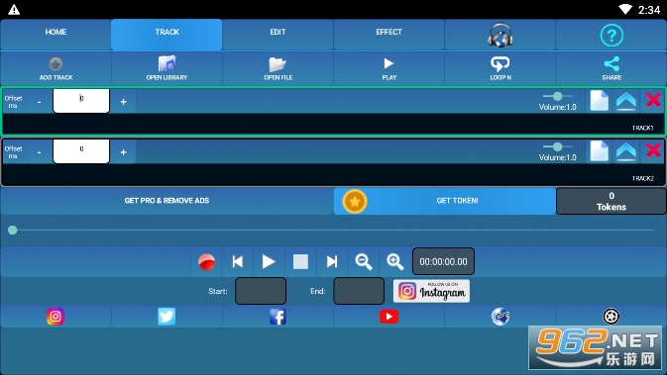This screenshot has height=375, width=667.
Task: Delete Track1 with red X
Action: click(653, 101)
